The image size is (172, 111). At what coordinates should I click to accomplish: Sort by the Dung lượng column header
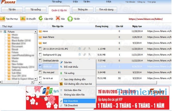pos(102,26)
